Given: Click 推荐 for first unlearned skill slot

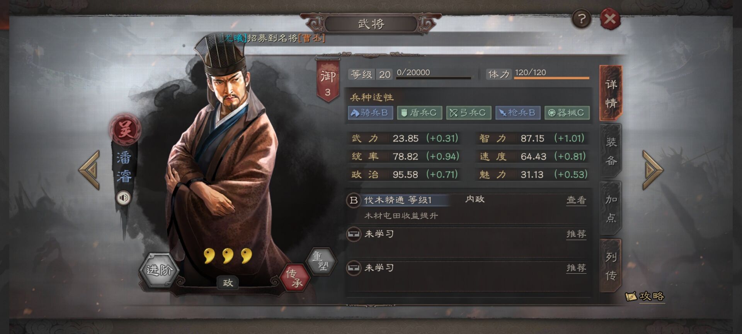Looking at the screenshot, I should coord(576,234).
